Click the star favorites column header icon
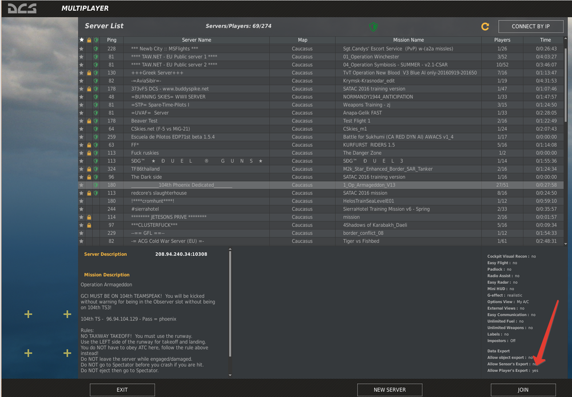This screenshot has height=397, width=572. pyautogui.click(x=81, y=40)
